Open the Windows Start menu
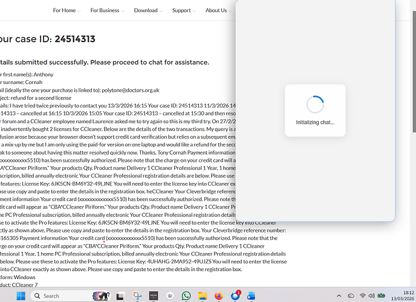This screenshot has width=416, height=302. 21,295
